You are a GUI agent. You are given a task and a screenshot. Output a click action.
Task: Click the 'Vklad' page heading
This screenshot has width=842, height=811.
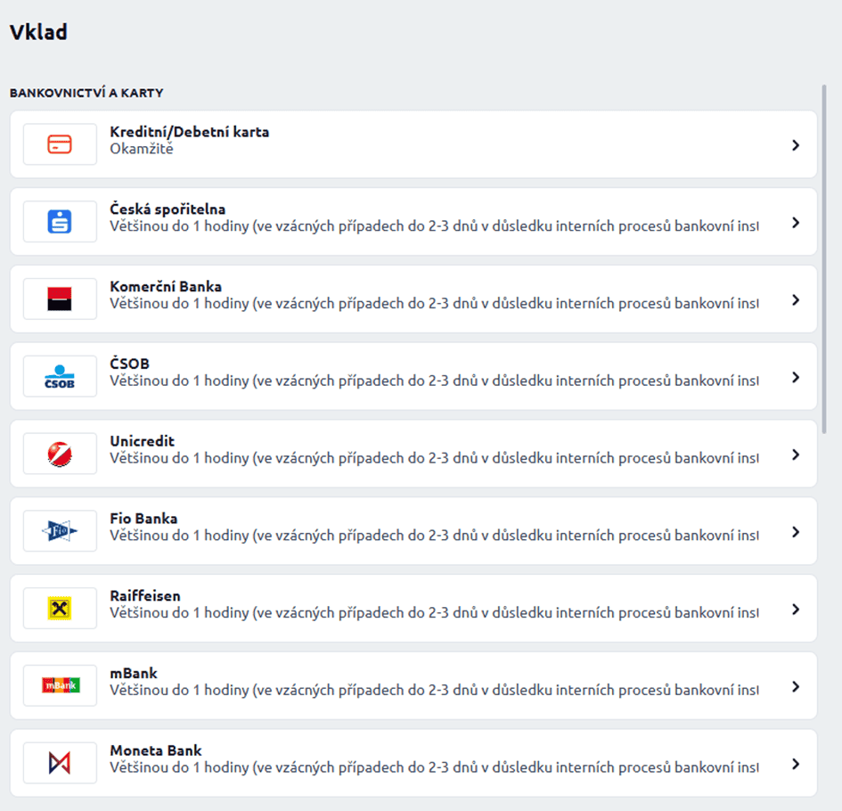click(x=38, y=32)
